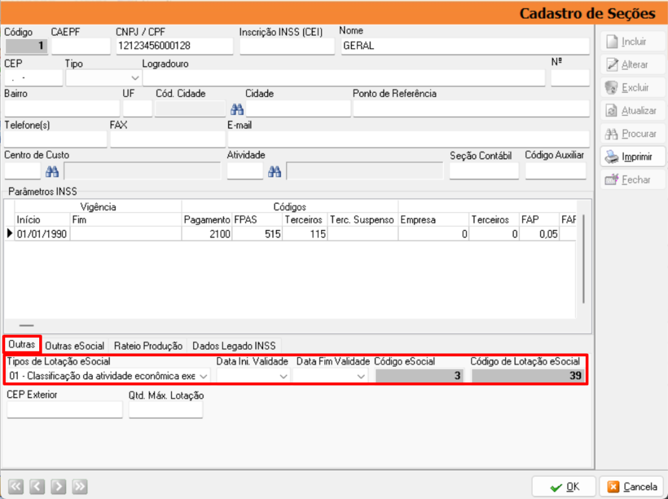This screenshot has height=499, width=668.
Task: Open the Centro de Custo search binoculars
Action: (x=52, y=171)
